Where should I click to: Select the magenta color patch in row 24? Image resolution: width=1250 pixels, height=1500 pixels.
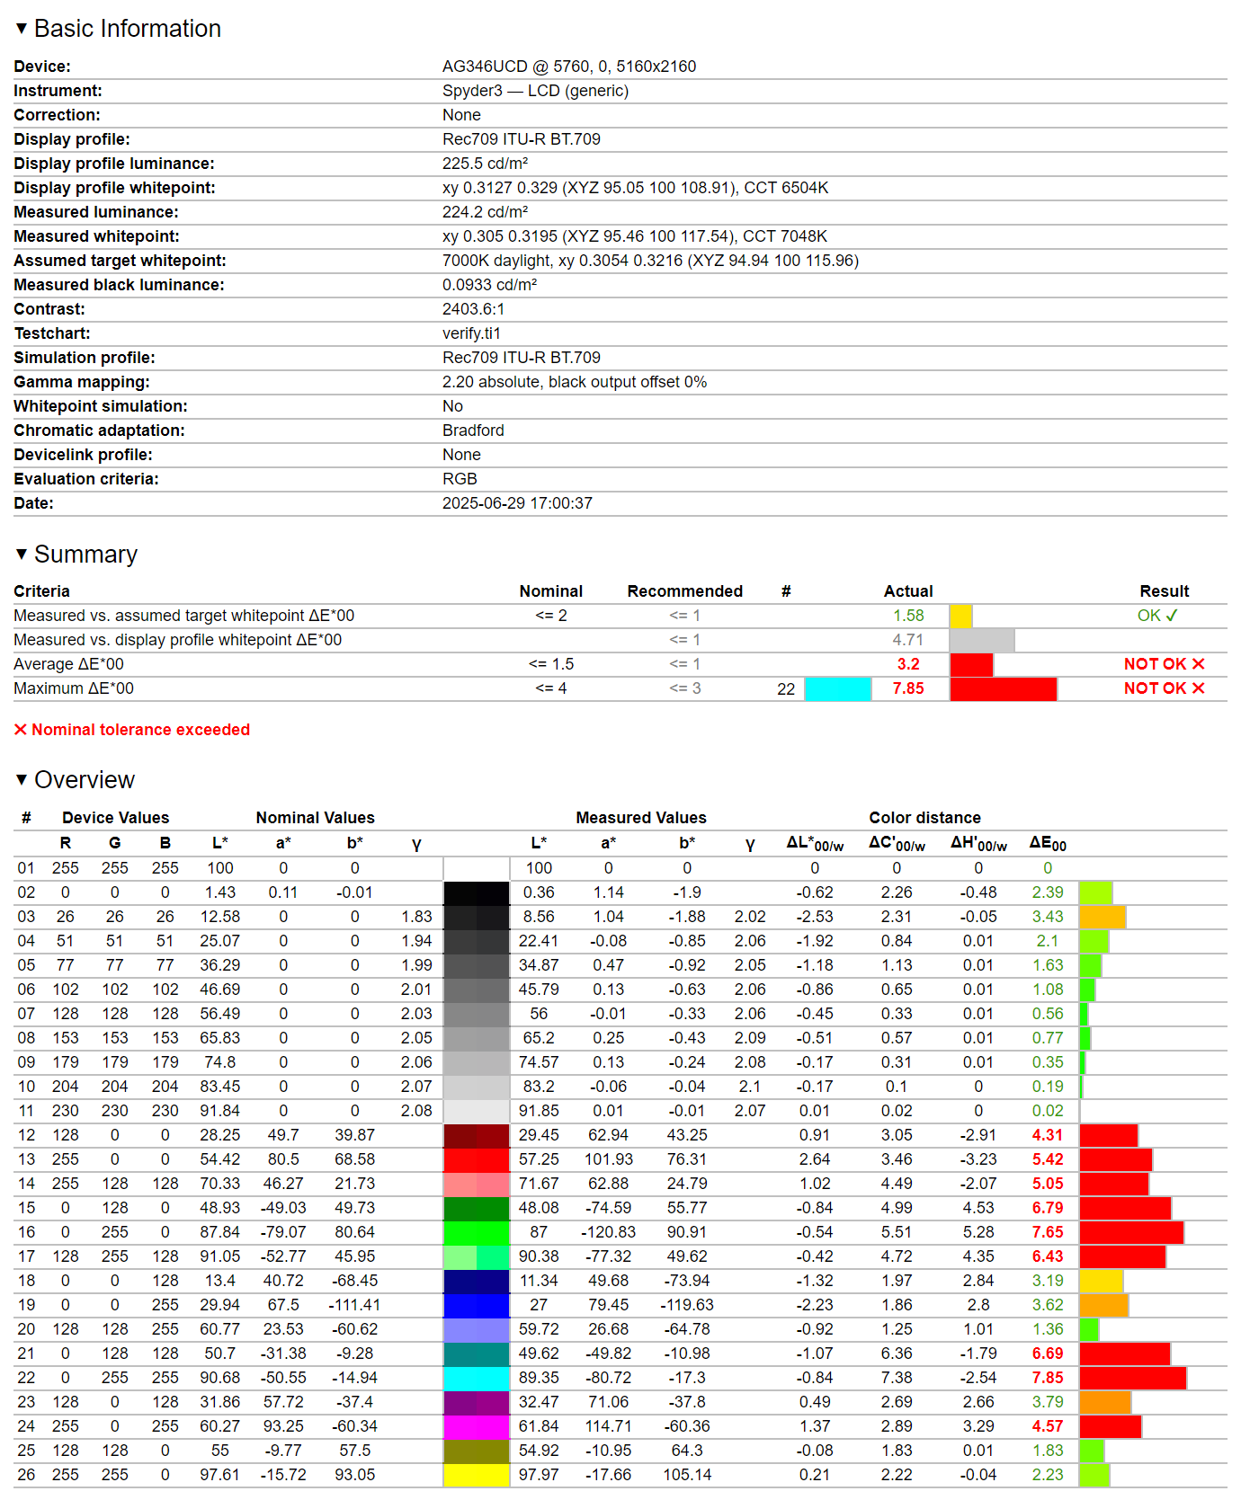[476, 1426]
